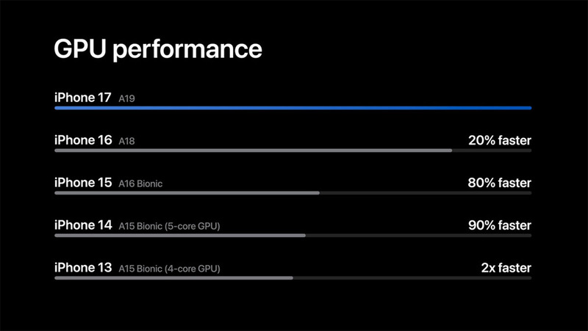
Task: Click the GPU performance heading
Action: tap(158, 49)
